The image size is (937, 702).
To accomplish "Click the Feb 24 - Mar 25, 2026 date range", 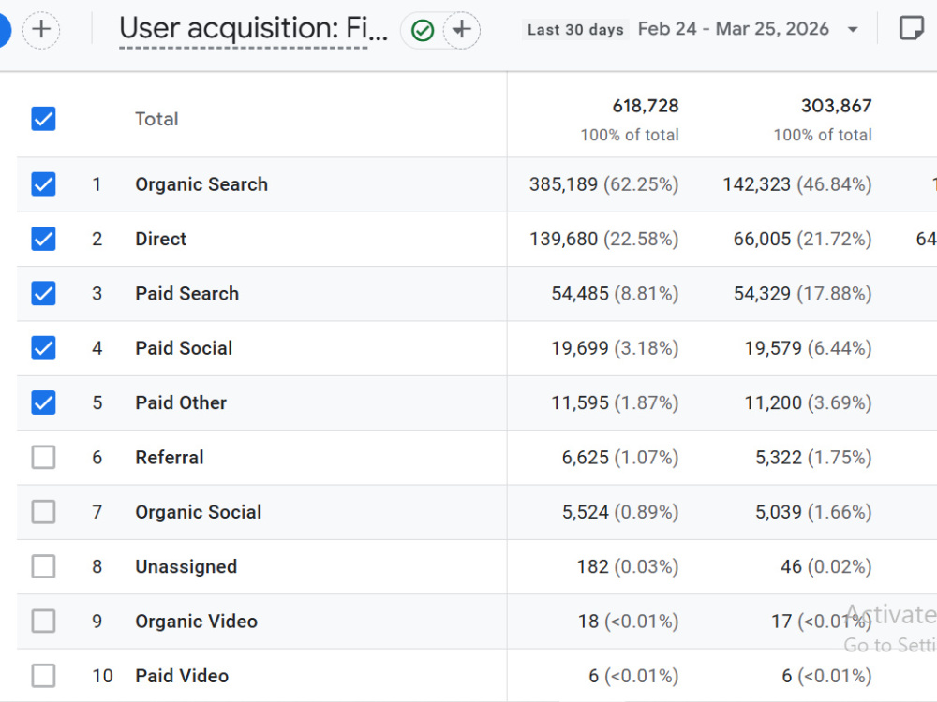I will 734,29.
